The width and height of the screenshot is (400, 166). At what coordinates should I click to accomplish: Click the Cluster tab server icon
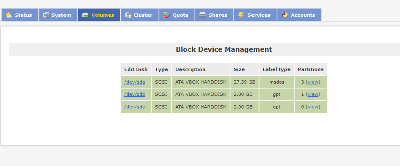pyautogui.click(x=128, y=15)
